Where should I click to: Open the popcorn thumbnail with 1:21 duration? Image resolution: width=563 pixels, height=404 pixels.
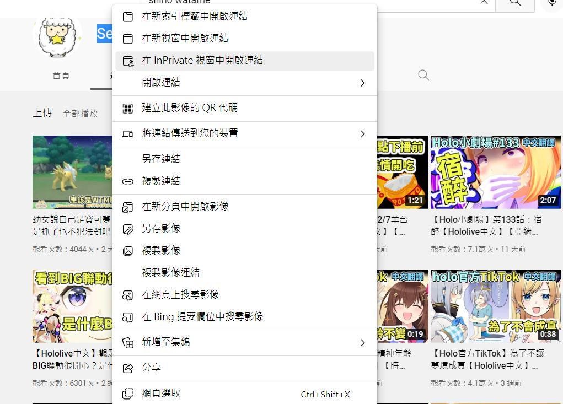[403, 172]
